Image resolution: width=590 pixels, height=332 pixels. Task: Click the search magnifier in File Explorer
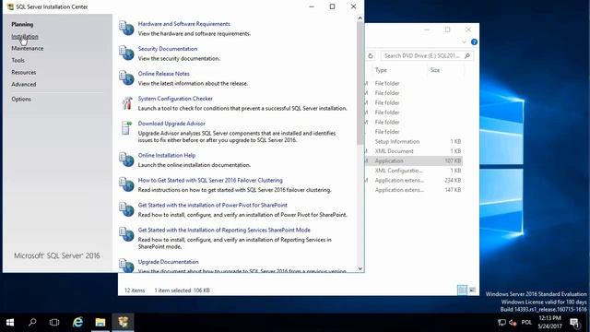[467, 55]
